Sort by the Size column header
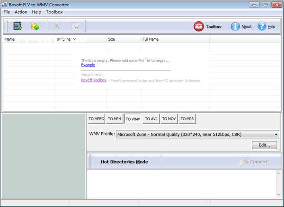The height and width of the screenshot is (207, 284). point(124,39)
